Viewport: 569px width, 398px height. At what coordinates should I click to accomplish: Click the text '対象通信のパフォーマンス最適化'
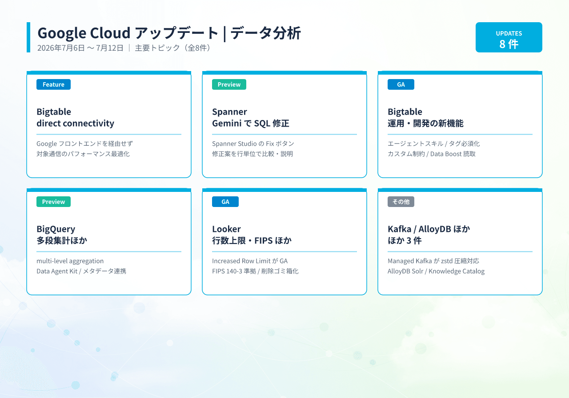click(x=83, y=154)
